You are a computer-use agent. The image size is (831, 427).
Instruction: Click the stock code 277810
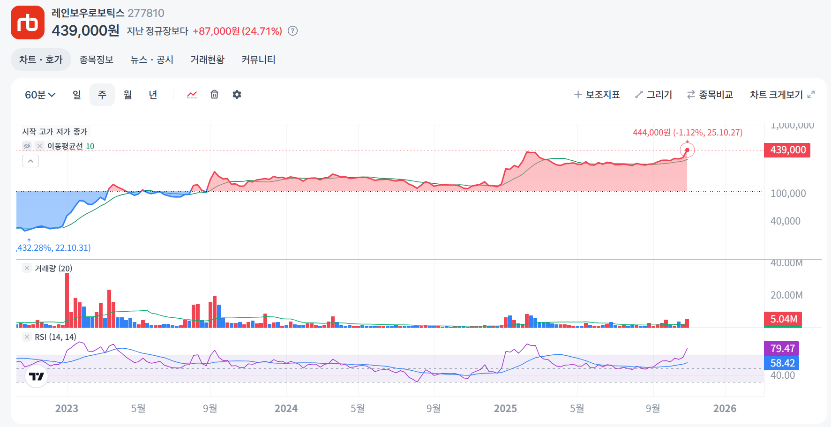pos(146,13)
